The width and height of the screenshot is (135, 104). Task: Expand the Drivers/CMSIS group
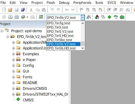coord(13,89)
